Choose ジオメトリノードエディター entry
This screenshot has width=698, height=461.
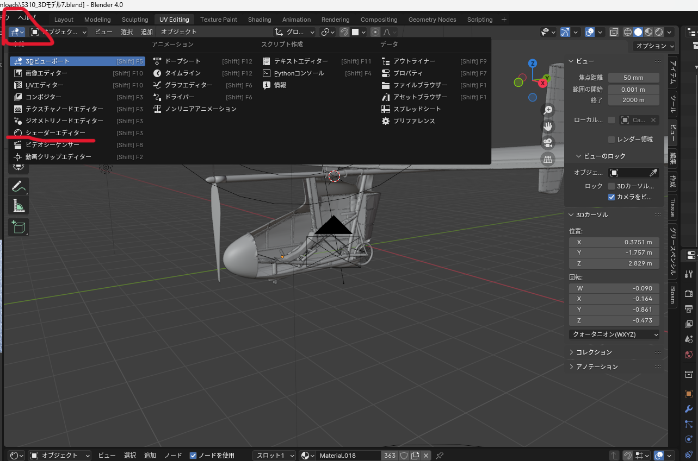[77, 121]
